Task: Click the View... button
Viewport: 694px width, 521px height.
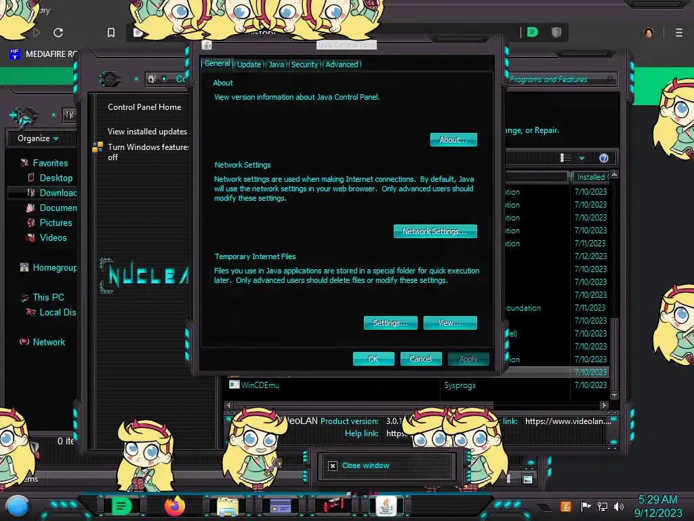Action: click(x=450, y=323)
